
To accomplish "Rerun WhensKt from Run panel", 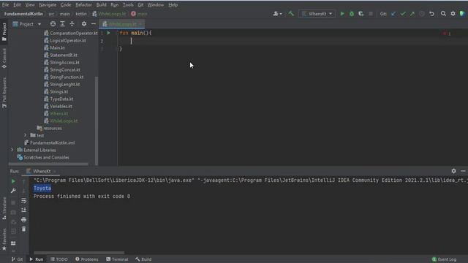I will 13,181.
